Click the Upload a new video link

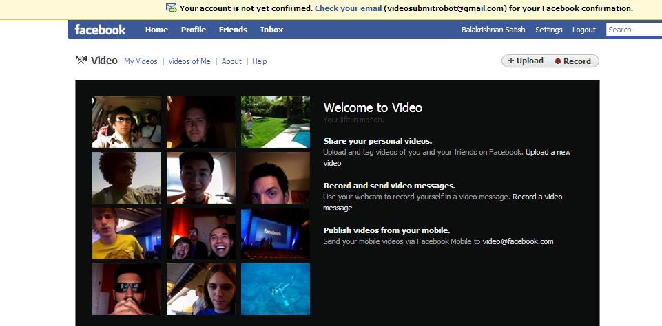click(x=548, y=152)
